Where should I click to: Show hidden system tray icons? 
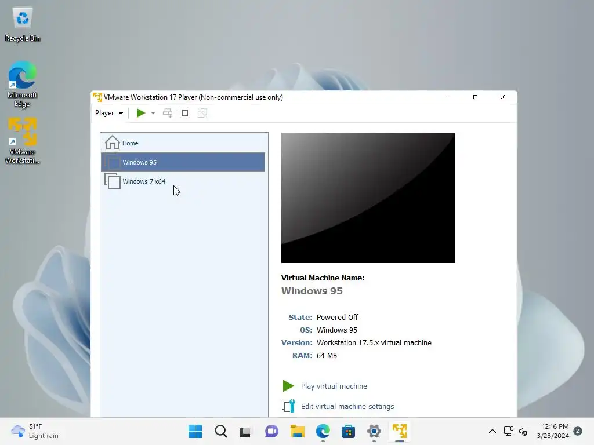[492, 431]
